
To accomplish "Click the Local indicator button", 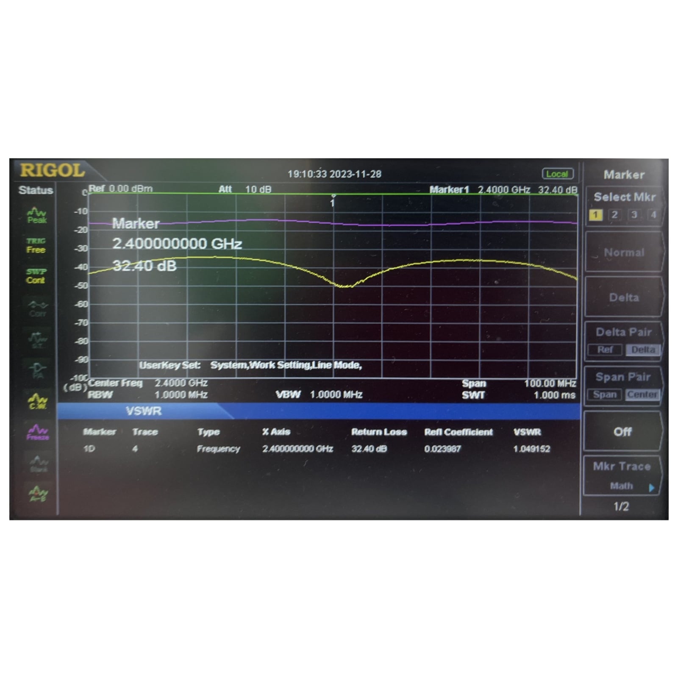I will [x=557, y=174].
